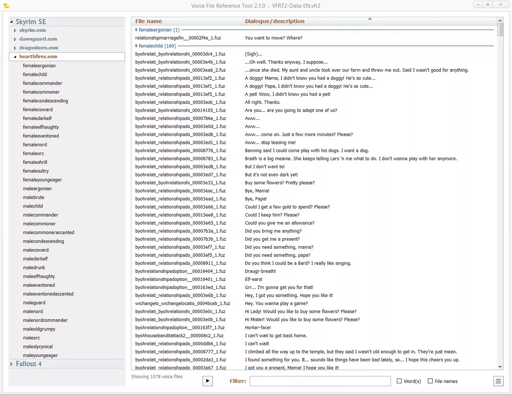Viewport: 512px width, 395px height.
Task: Select file byohhousebanditattack2__000008c2_1.fuz
Action: 314,336
